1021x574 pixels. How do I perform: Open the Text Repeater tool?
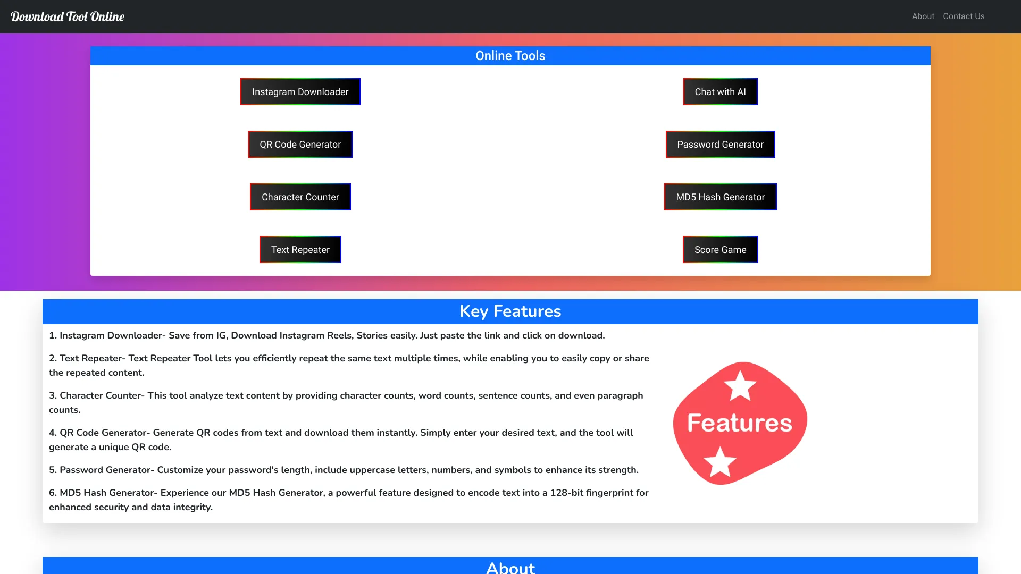299,249
